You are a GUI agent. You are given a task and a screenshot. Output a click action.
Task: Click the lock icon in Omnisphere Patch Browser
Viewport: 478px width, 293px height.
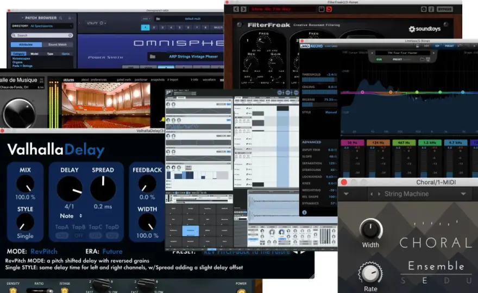click(x=70, y=18)
